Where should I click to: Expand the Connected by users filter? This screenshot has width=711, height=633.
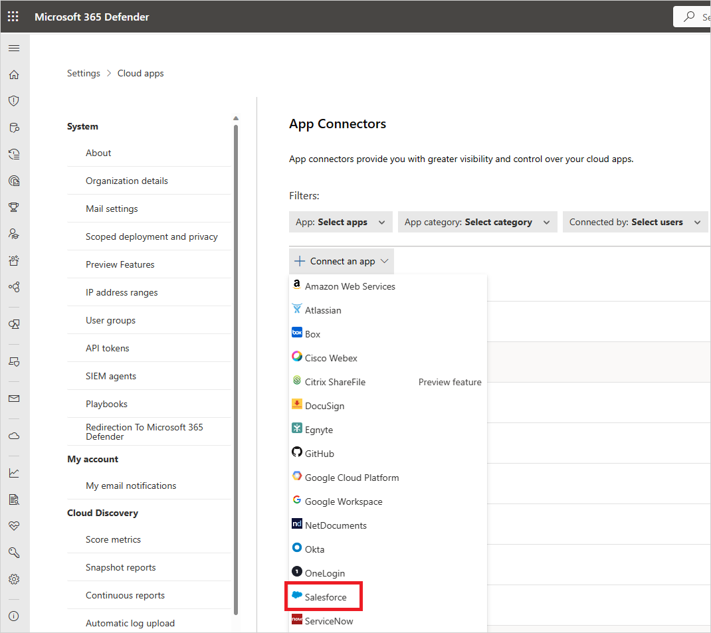(x=635, y=221)
